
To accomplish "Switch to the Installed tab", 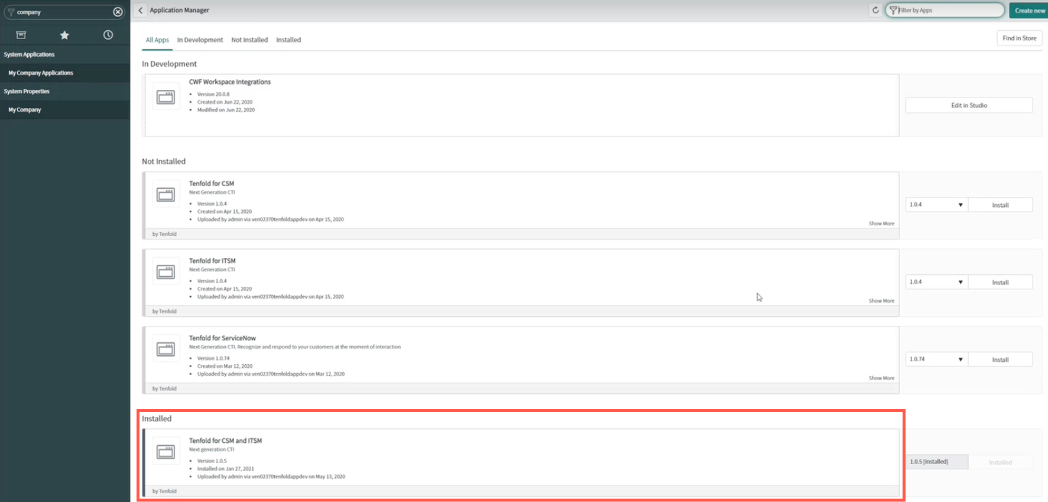I will pos(288,40).
